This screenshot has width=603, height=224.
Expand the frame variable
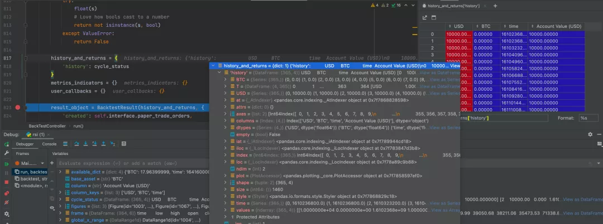(60, 213)
